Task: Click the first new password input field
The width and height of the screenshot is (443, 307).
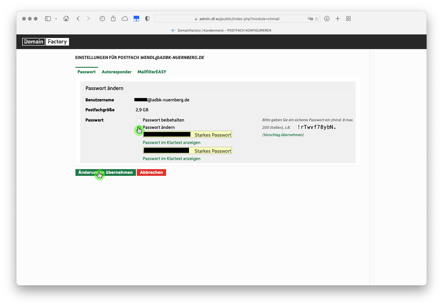Action: [187, 135]
